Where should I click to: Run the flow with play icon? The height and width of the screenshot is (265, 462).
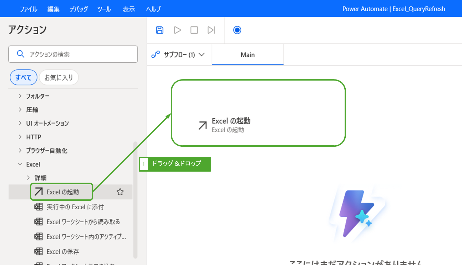(177, 30)
